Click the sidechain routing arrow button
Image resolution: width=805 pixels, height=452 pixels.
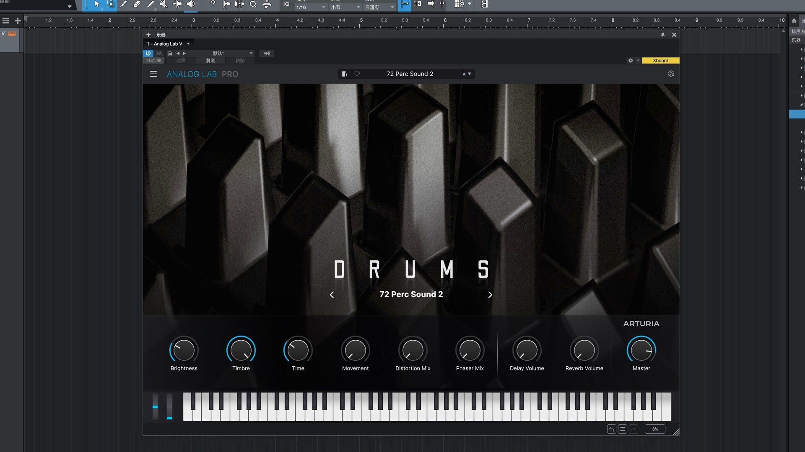tap(267, 54)
